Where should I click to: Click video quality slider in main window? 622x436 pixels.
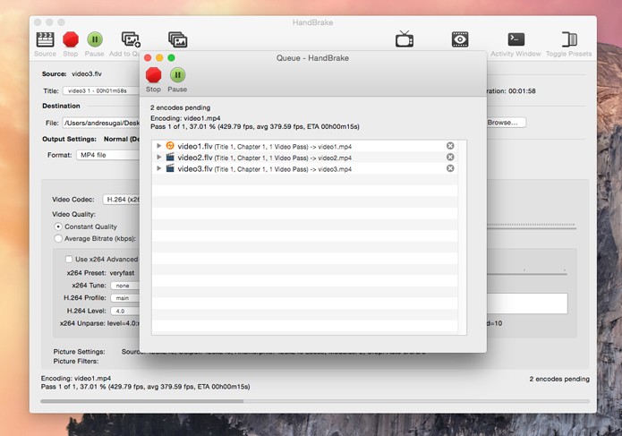531,227
